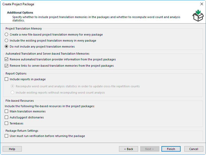Click the disabled 'Next >' button

click(x=150, y=149)
